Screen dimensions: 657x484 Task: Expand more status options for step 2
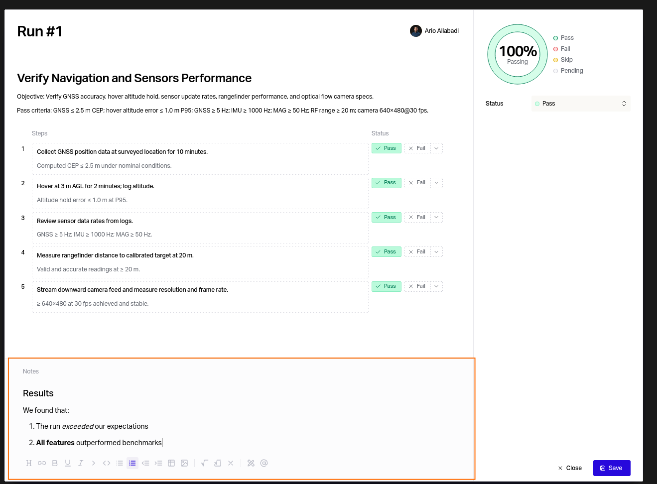436,183
